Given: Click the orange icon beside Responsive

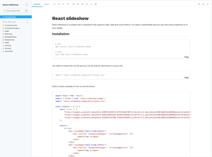Looking at the screenshot, I should 3,40.
